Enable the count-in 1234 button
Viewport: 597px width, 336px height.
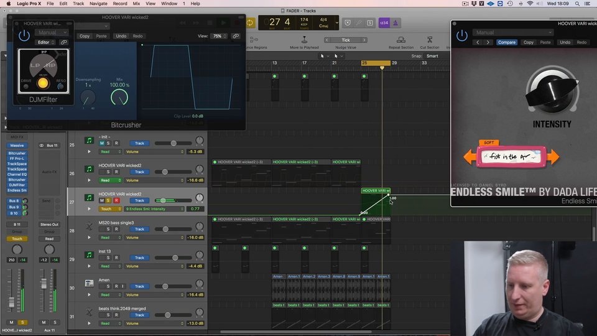[384, 23]
